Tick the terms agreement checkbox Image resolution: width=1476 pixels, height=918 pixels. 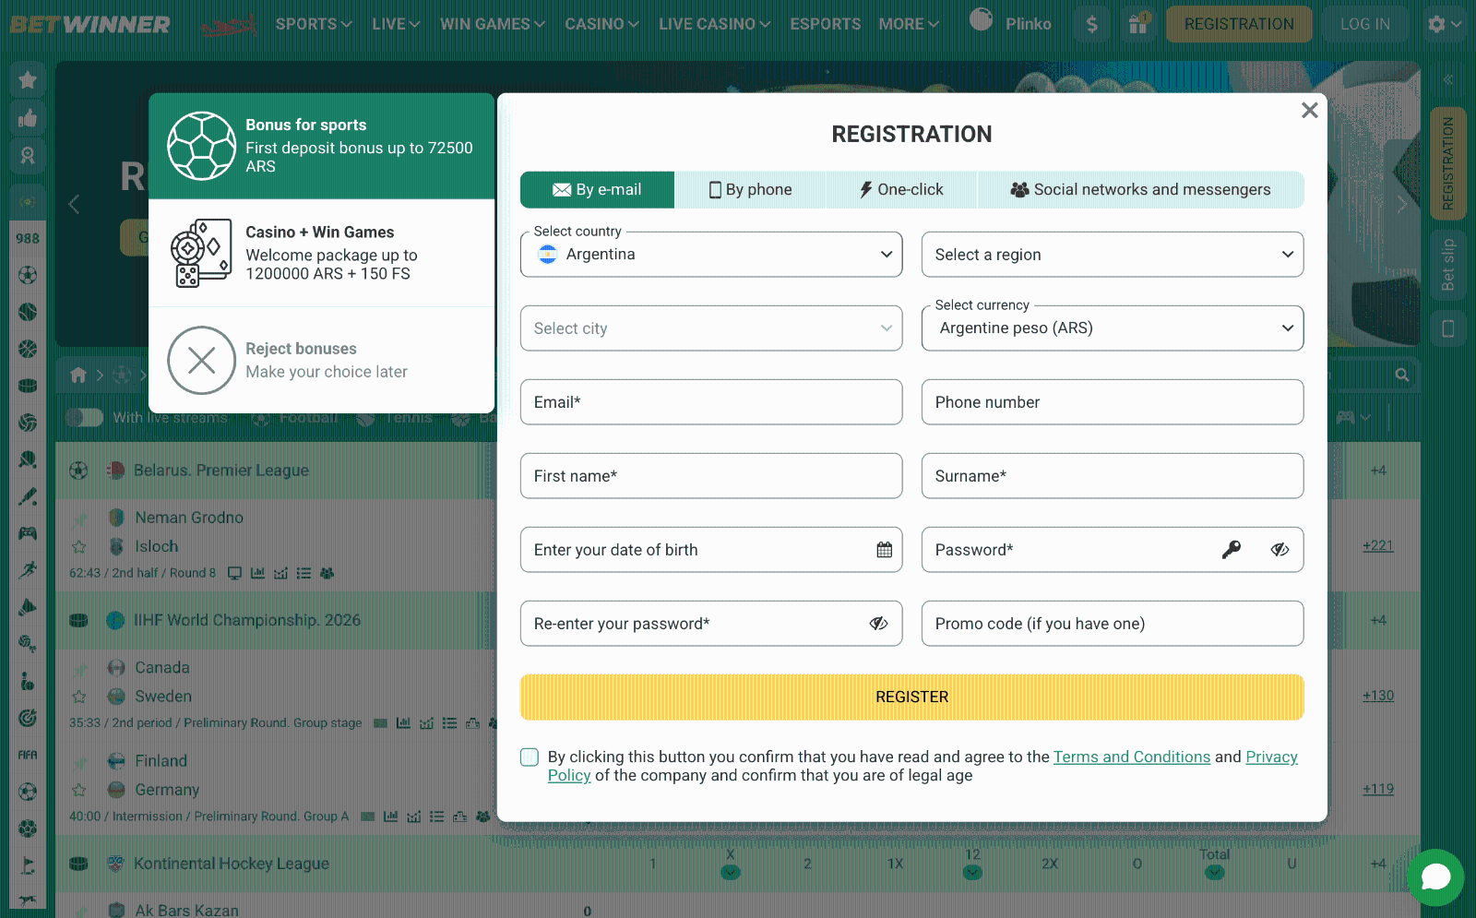pyautogui.click(x=530, y=757)
